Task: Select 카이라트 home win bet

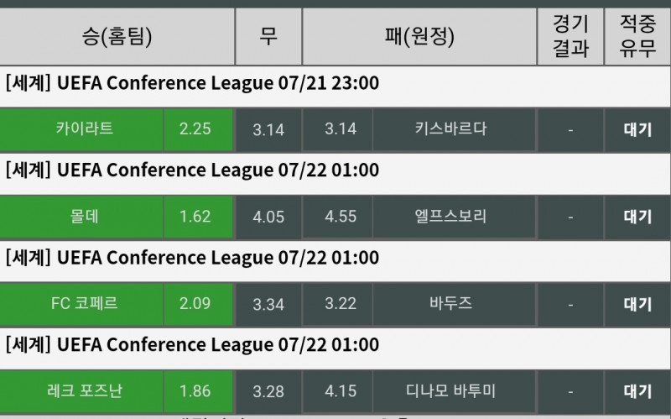Action: click(83, 128)
